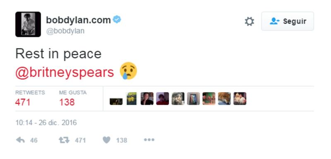Click the retweet icon below tweet
331x159 pixels.
pyautogui.click(x=64, y=140)
